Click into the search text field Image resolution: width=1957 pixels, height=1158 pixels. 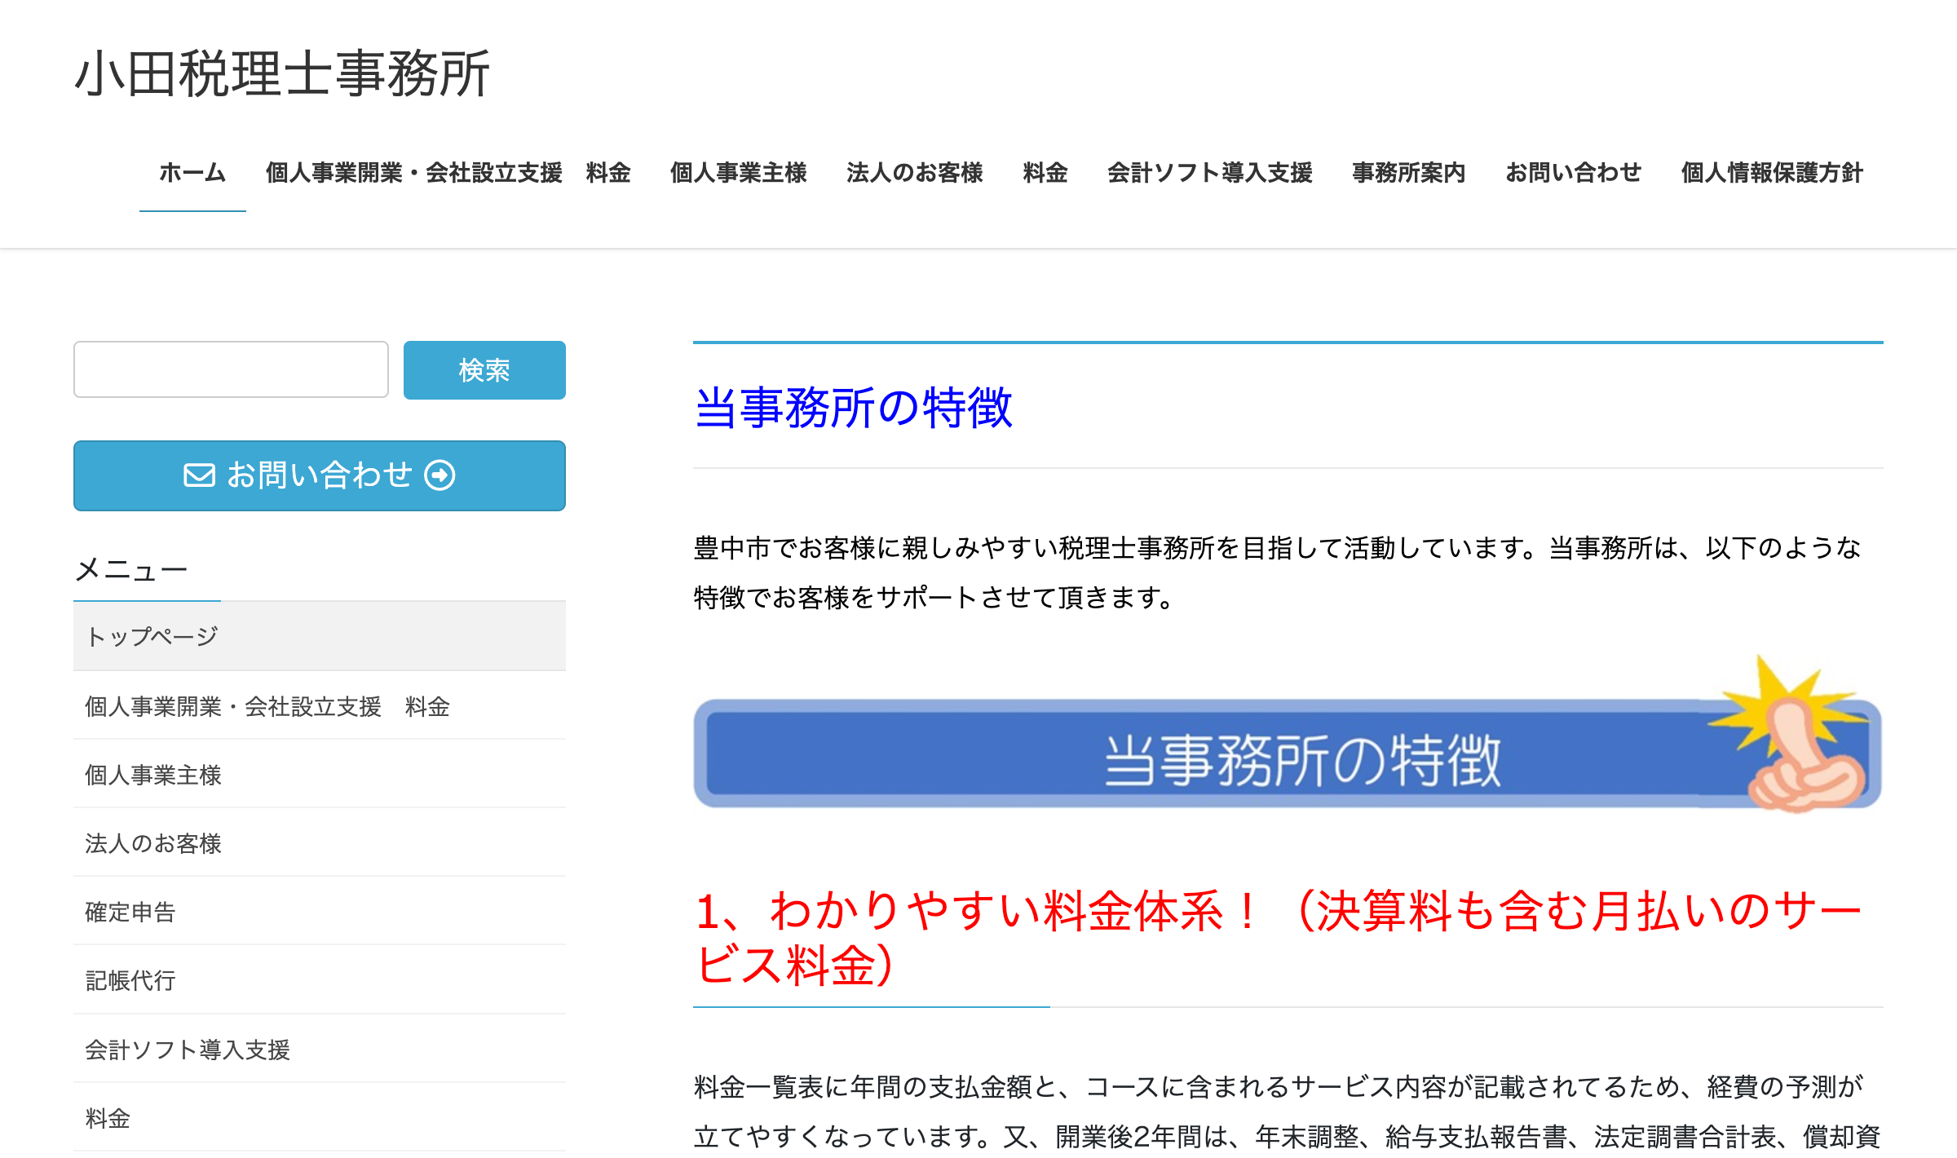coord(231,369)
